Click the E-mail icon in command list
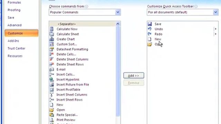The height and width of the screenshot is (124, 221). [51, 69]
